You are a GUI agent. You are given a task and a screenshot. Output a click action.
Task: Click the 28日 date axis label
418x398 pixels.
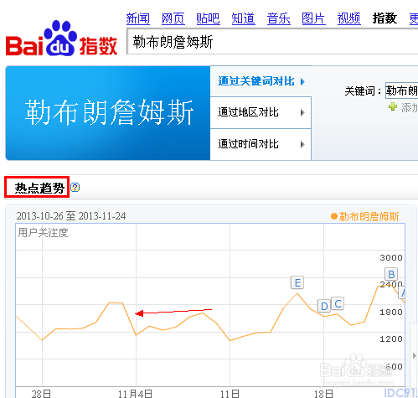41,394
